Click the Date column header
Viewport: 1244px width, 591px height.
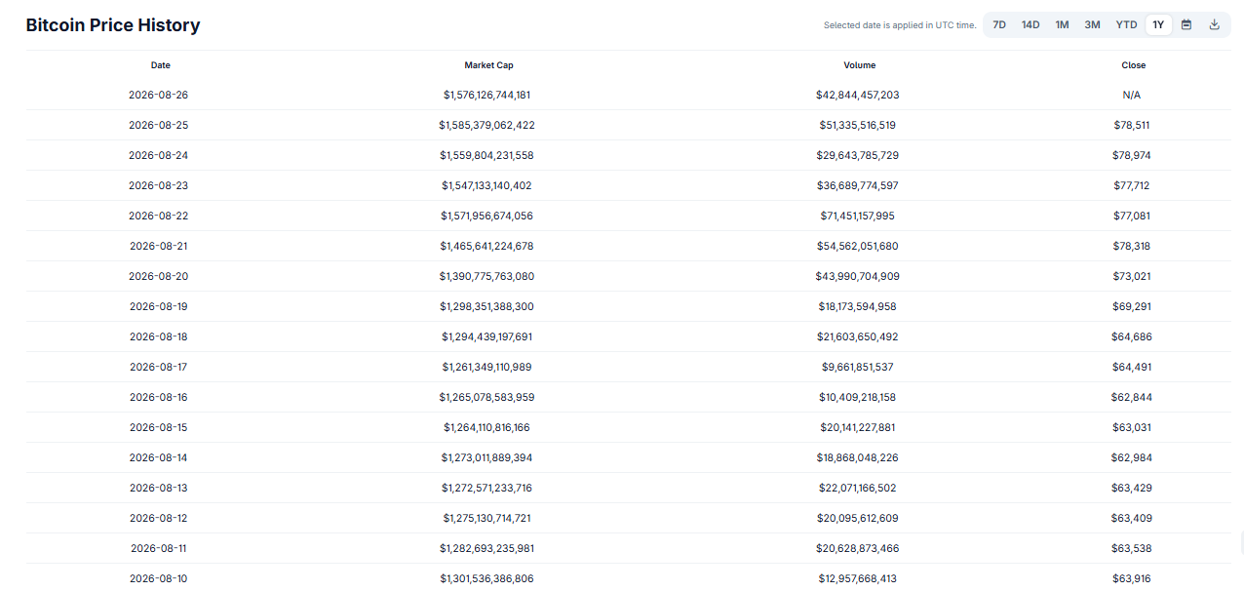click(161, 65)
